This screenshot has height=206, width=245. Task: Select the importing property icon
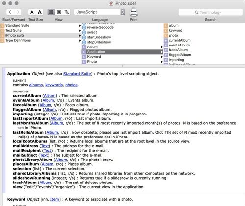[x=166, y=60]
